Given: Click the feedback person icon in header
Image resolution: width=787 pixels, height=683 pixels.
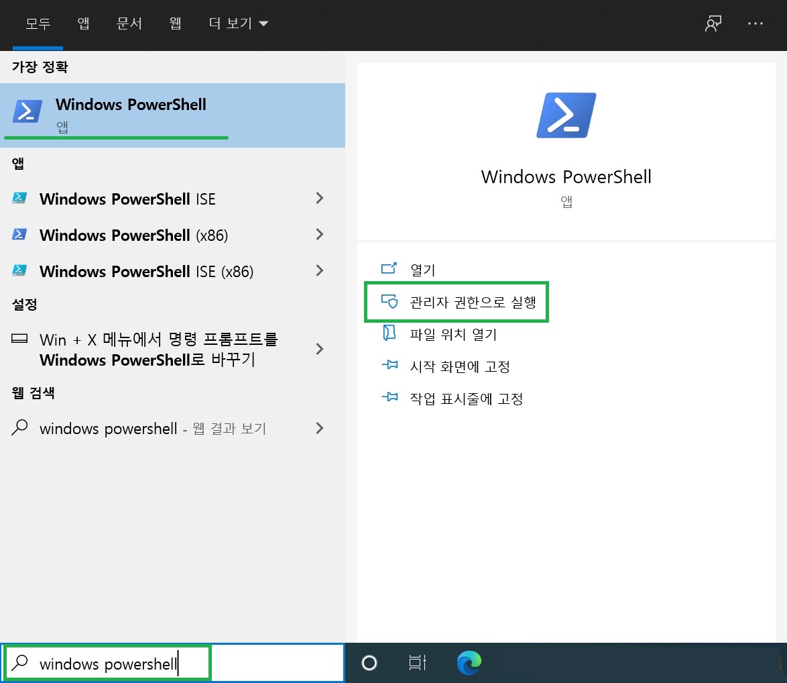Looking at the screenshot, I should (713, 23).
